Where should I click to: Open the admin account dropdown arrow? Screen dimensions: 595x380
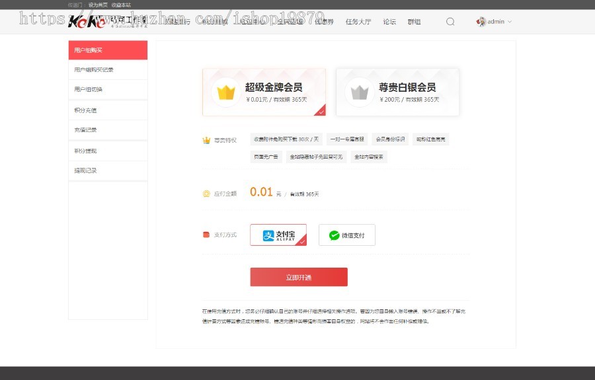pos(510,22)
